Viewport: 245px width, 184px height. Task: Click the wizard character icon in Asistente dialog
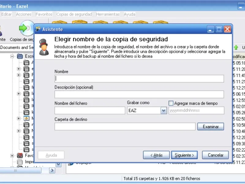pos(44,47)
